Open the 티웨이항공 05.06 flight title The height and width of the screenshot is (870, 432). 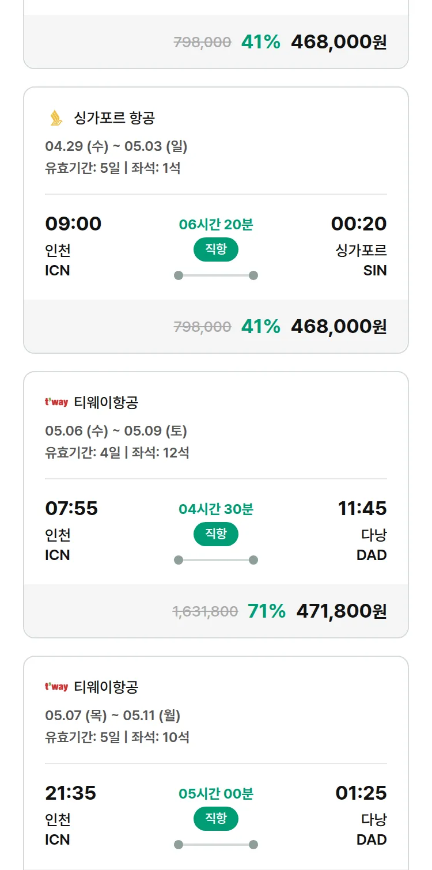click(107, 402)
